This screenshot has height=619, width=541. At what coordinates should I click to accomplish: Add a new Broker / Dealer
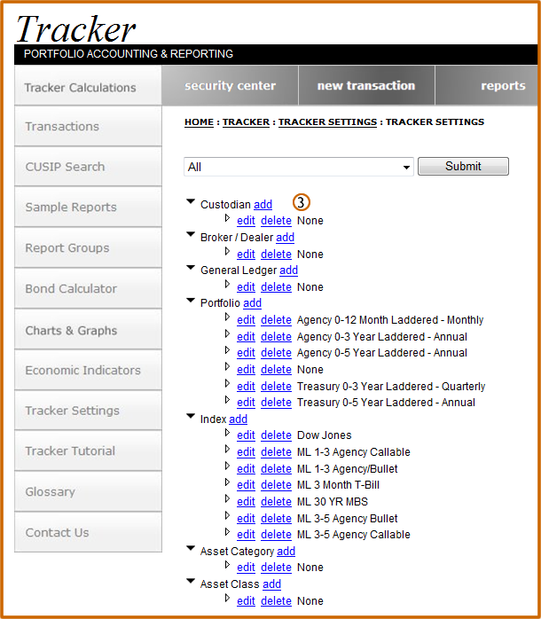tap(285, 238)
